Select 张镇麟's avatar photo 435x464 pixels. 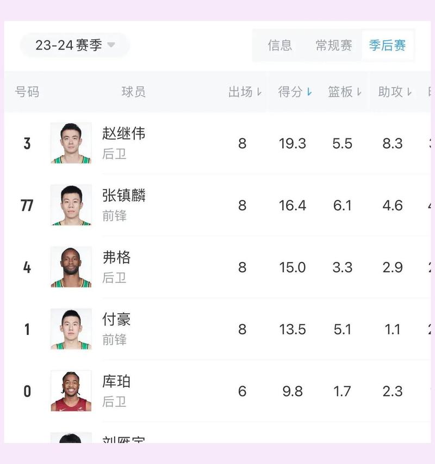click(71, 205)
